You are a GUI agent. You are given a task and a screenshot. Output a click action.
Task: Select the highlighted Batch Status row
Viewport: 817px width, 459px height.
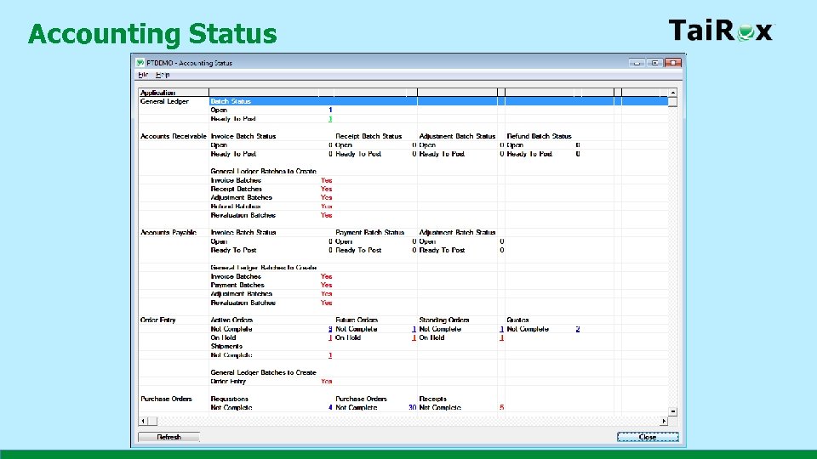438,101
